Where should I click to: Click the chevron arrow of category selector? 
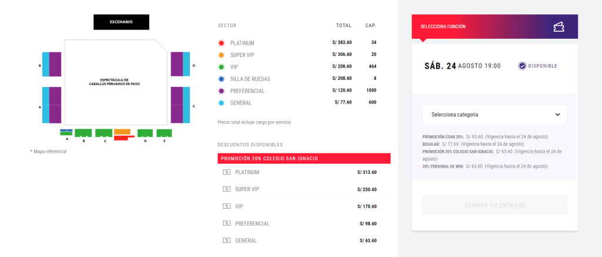[558, 115]
